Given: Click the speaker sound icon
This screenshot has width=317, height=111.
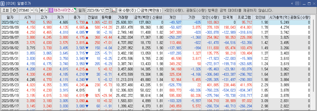Looking at the screenshot, I should click(x=42, y=10).
